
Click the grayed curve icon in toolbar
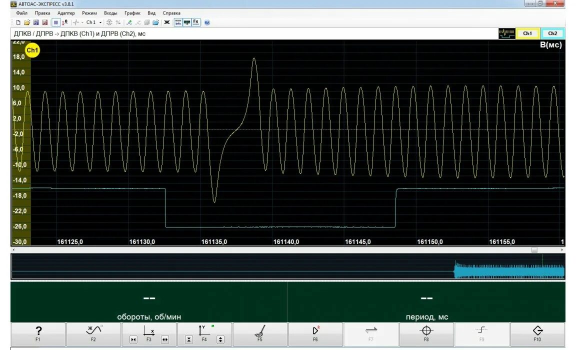point(138,22)
